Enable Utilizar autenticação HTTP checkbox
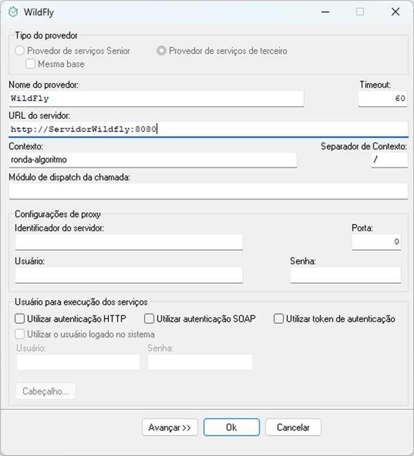The height and width of the screenshot is (456, 414). click(x=21, y=319)
